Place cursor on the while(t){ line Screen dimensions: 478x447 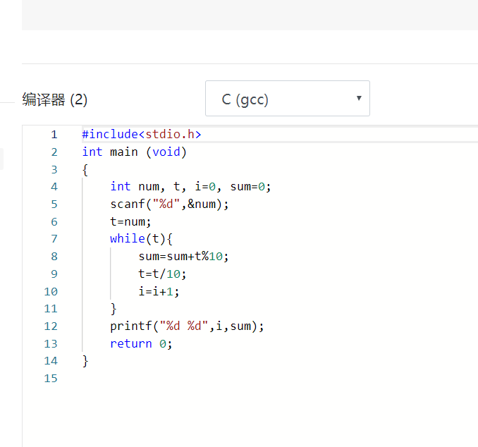pyautogui.click(x=141, y=238)
